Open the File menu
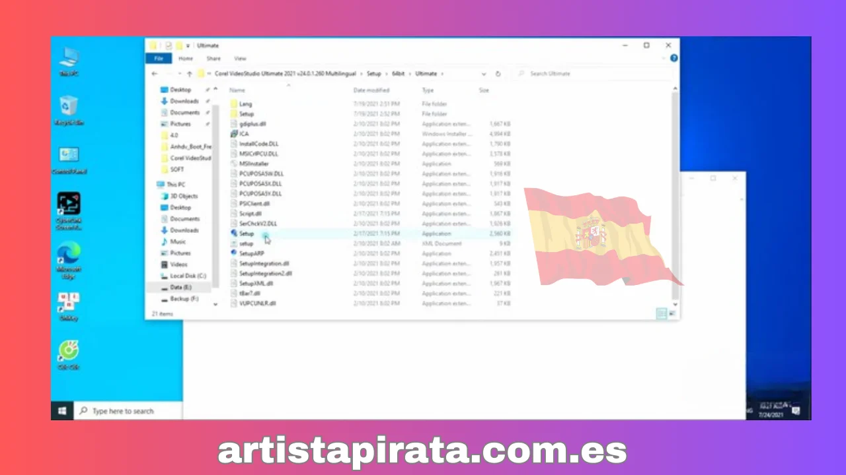 tap(158, 58)
